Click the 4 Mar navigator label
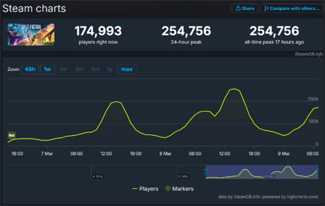325x206 pixels. coord(97,176)
